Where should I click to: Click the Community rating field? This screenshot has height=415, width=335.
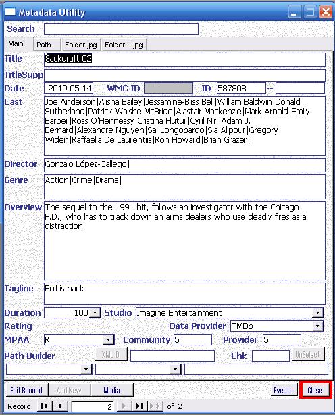click(x=192, y=339)
